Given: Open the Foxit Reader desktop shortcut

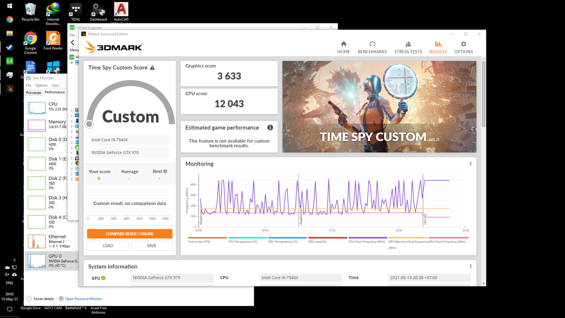Looking at the screenshot, I should (53, 41).
